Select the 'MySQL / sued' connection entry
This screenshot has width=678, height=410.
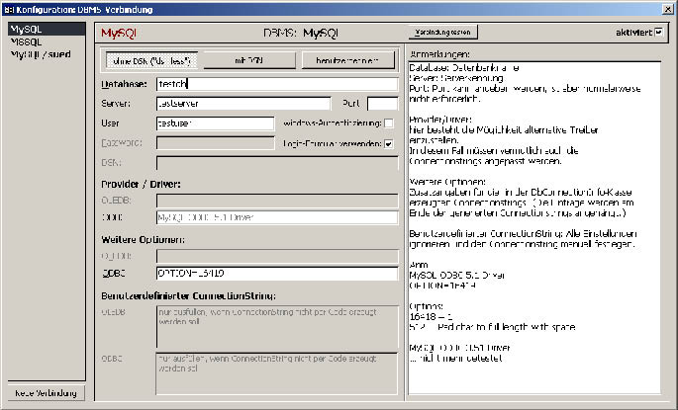click(47, 54)
